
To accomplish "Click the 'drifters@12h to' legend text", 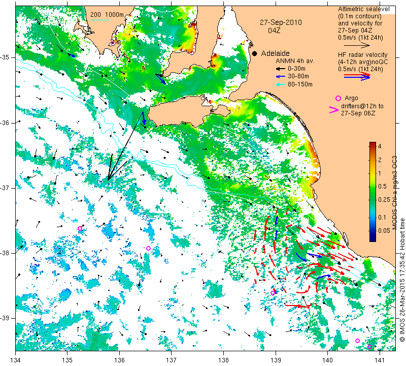I will point(362,106).
